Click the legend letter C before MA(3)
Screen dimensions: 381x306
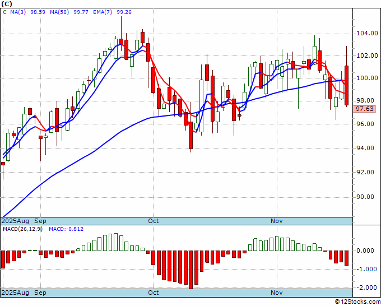pyautogui.click(x=5, y=12)
